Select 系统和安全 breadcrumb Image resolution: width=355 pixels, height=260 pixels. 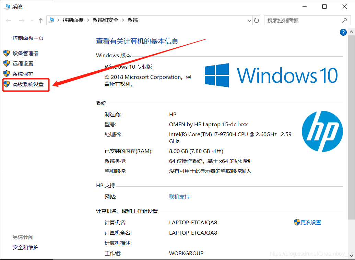tap(105, 20)
